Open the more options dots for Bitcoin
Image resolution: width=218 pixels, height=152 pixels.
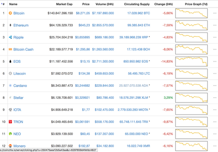click(215, 13)
